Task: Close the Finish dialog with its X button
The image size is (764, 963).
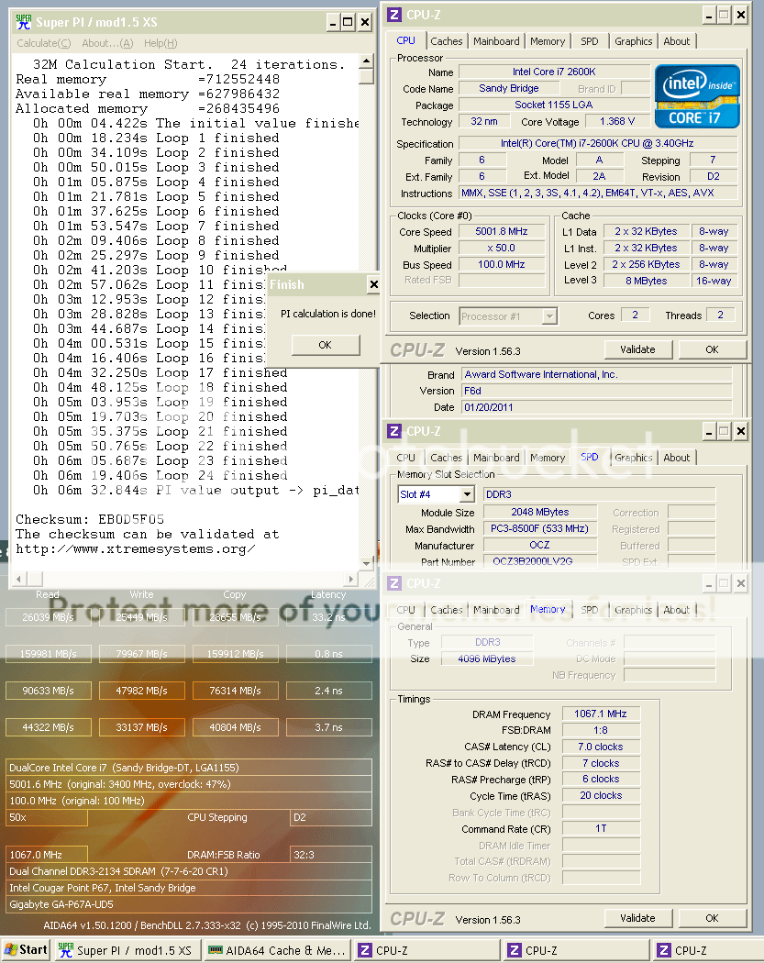Action: (372, 284)
